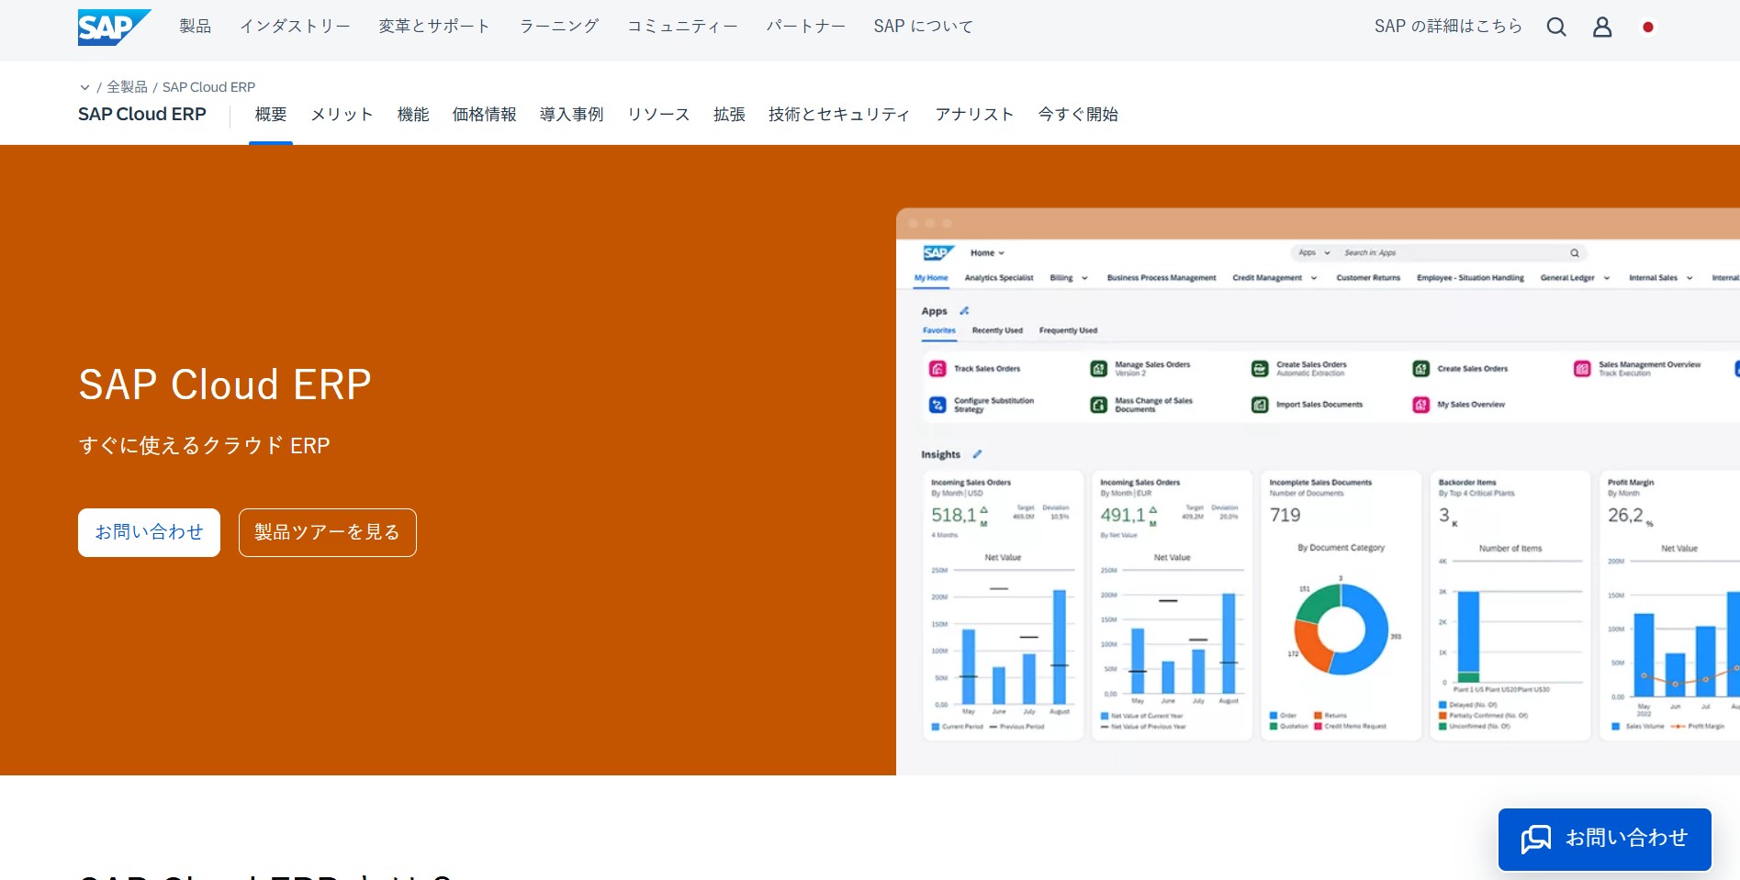Open the ラーニング navigation menu
The width and height of the screenshot is (1740, 880).
click(x=558, y=27)
